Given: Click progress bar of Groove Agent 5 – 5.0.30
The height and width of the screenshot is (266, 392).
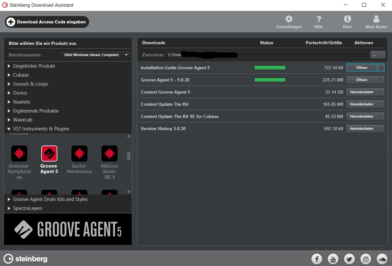Looking at the screenshot, I should pyautogui.click(x=270, y=80).
